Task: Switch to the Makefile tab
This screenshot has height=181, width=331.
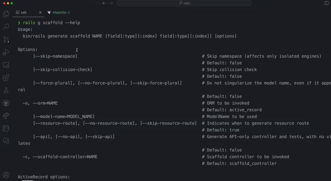Action: 59,12
